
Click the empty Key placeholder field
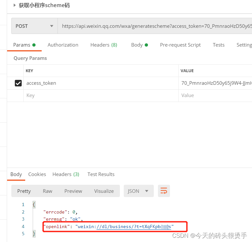(101, 95)
